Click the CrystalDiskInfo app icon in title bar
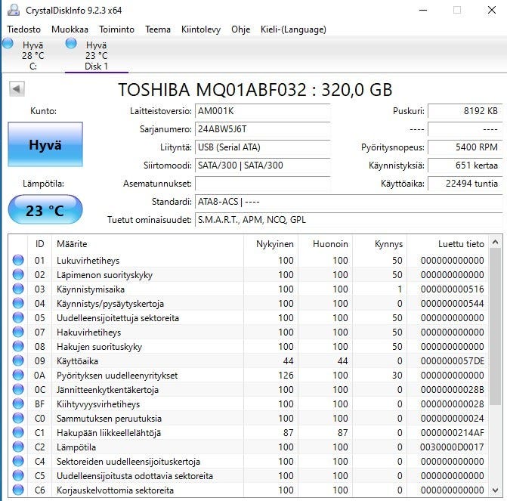The height and width of the screenshot is (501, 507). 14,11
